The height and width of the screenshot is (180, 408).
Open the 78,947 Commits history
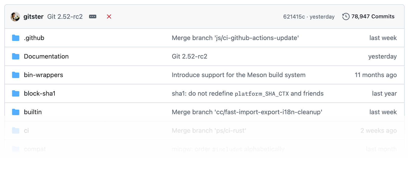click(x=373, y=16)
